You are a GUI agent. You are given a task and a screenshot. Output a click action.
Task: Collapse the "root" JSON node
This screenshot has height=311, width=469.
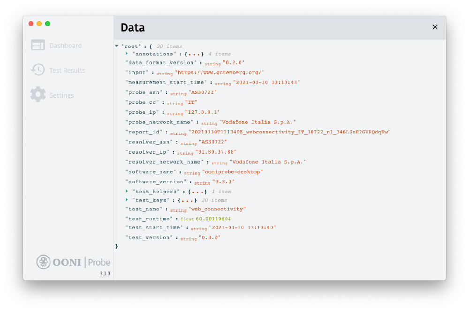click(117, 46)
